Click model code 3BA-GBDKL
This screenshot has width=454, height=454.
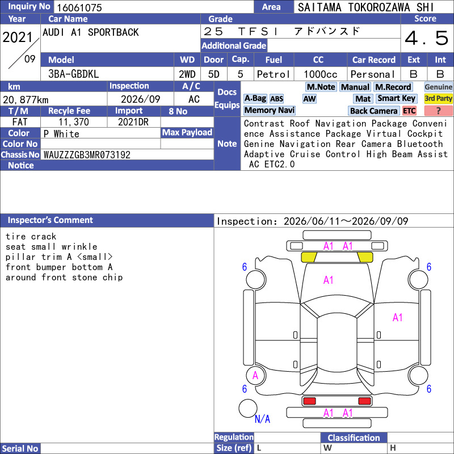pos(74,74)
